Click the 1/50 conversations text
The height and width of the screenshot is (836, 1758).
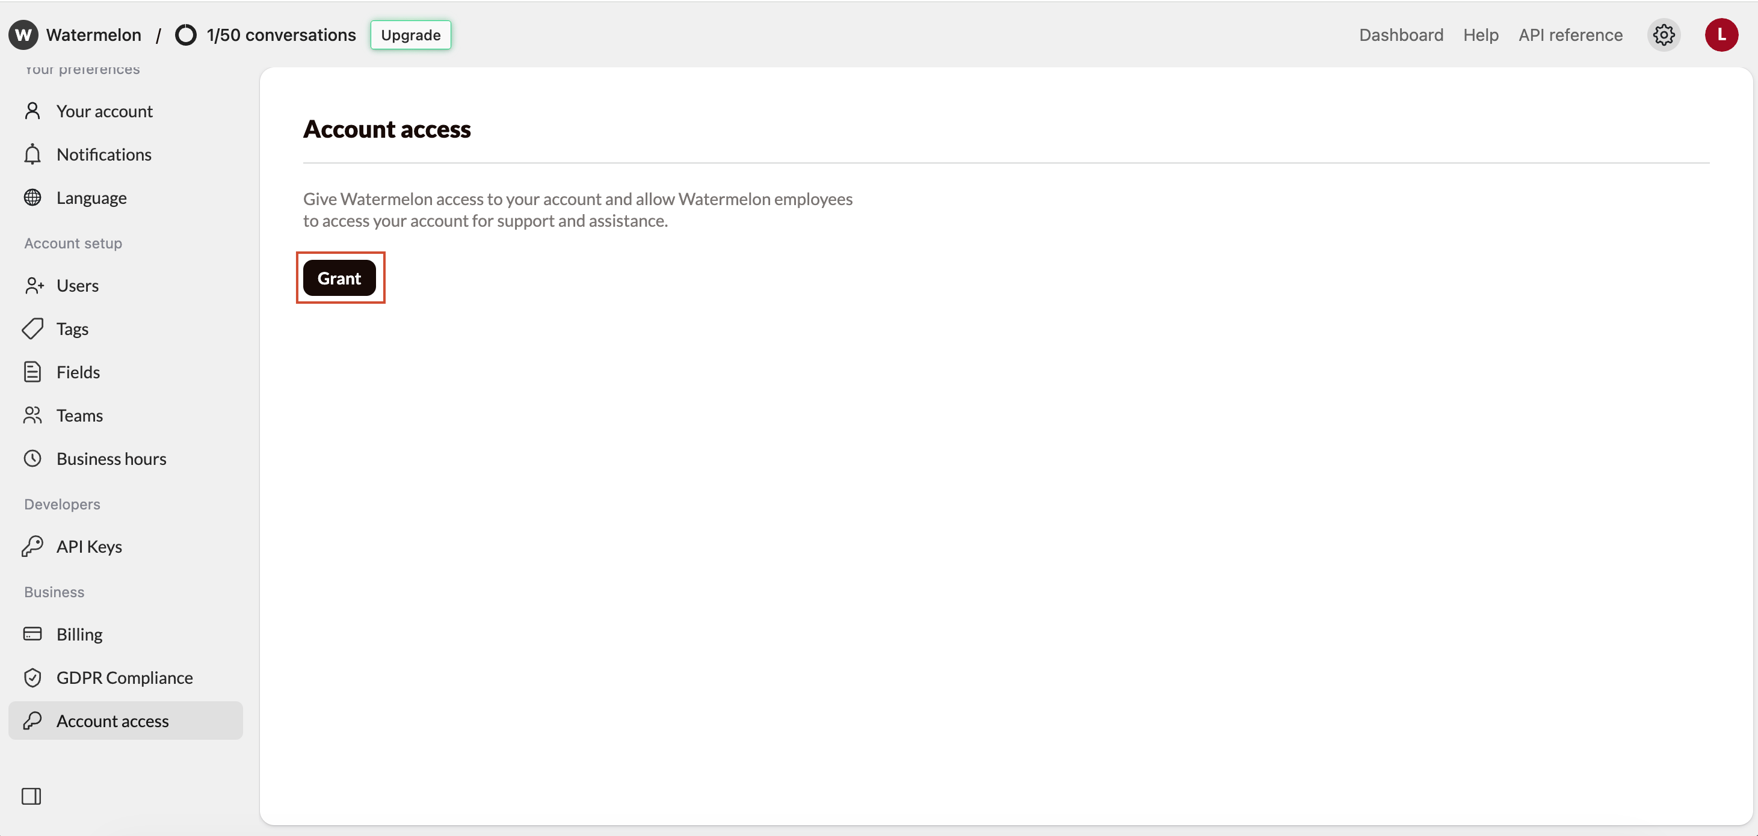click(281, 35)
